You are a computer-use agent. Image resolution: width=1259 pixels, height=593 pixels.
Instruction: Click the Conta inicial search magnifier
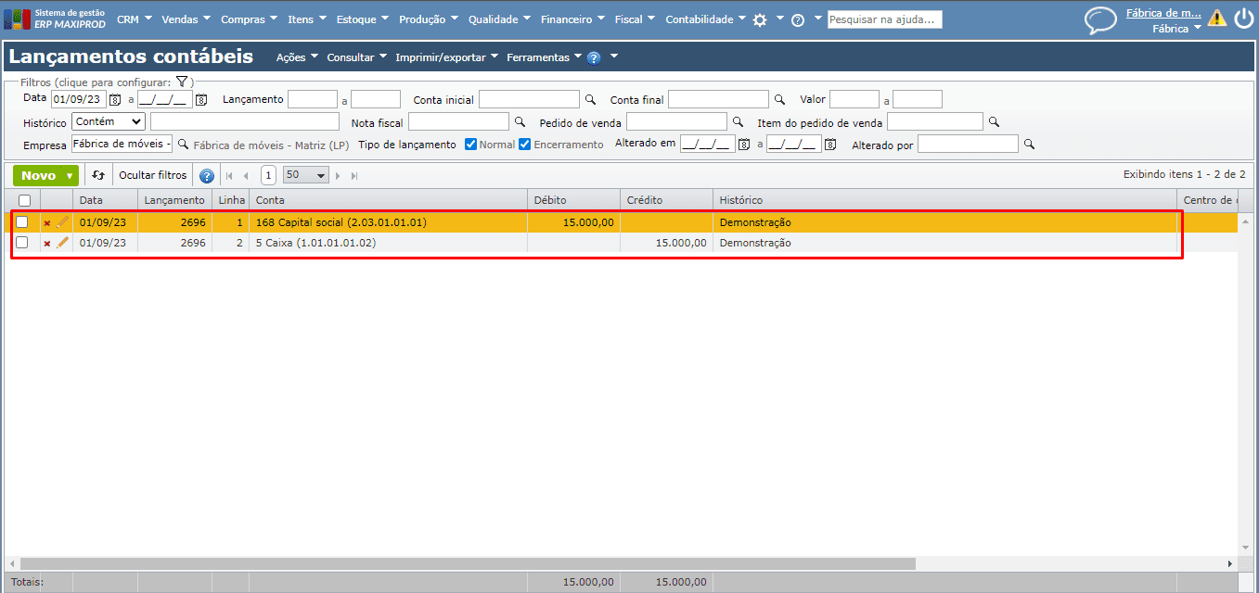(590, 99)
